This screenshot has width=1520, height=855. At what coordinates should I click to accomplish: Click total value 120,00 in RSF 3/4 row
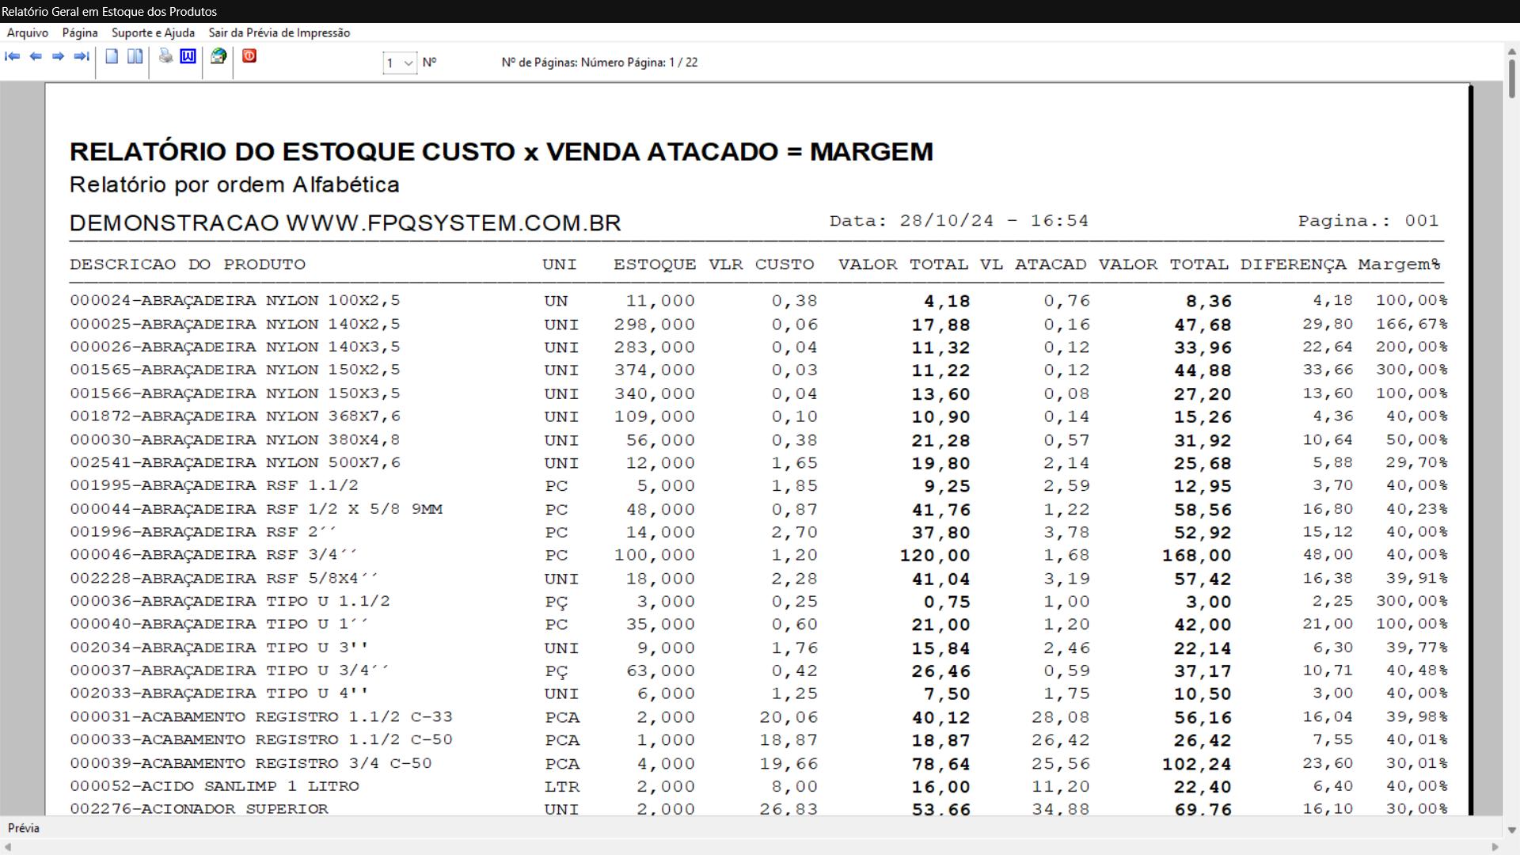coord(935,556)
